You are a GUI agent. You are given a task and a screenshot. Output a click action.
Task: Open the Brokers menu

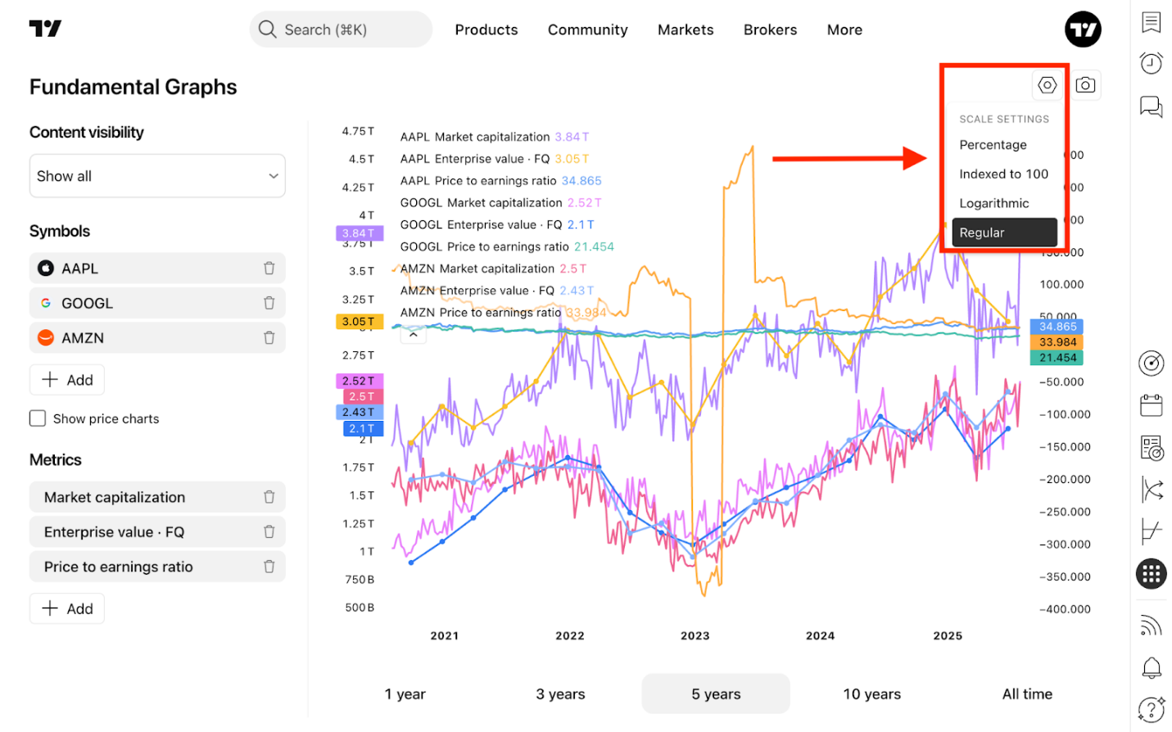tap(770, 29)
